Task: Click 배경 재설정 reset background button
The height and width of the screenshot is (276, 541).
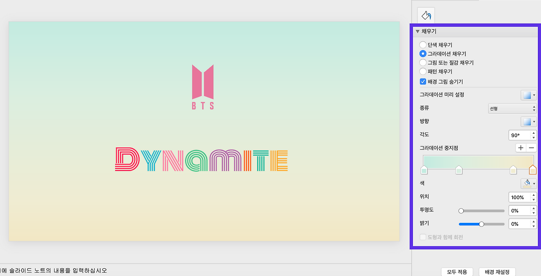Action: (x=497, y=272)
